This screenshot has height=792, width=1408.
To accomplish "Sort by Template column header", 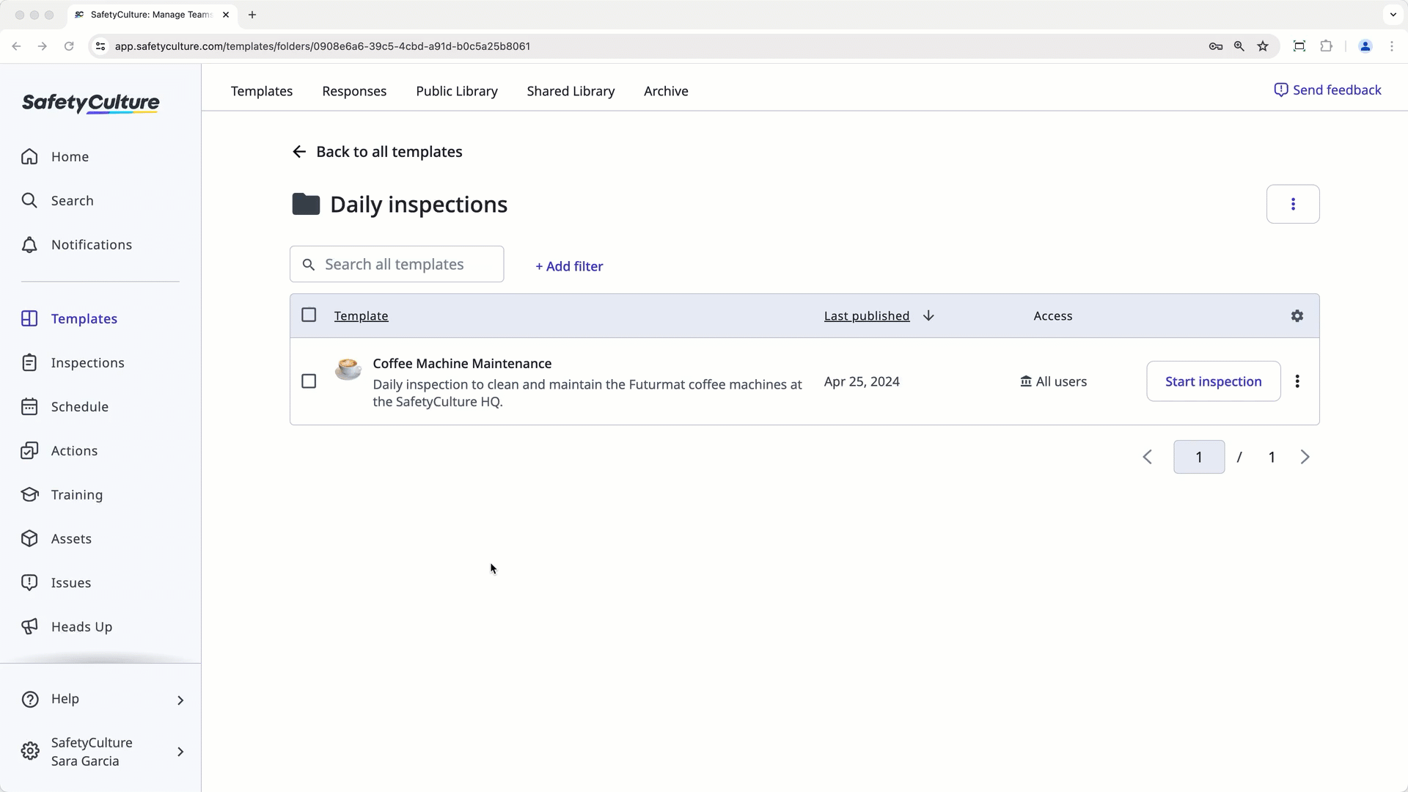I will (x=362, y=316).
